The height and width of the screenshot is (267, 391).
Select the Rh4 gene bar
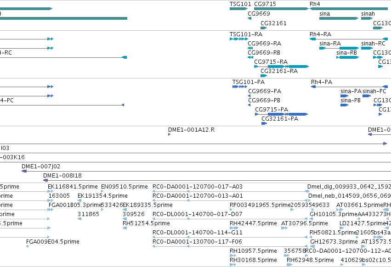coord(349,9)
